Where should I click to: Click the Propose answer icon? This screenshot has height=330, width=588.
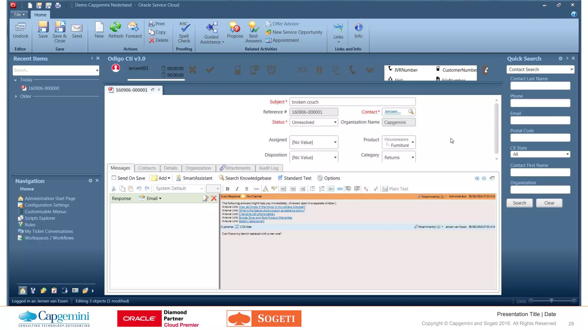pyautogui.click(x=235, y=27)
